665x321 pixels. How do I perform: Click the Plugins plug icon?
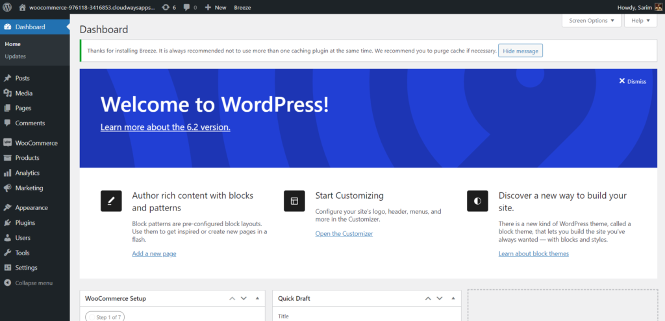(7, 222)
